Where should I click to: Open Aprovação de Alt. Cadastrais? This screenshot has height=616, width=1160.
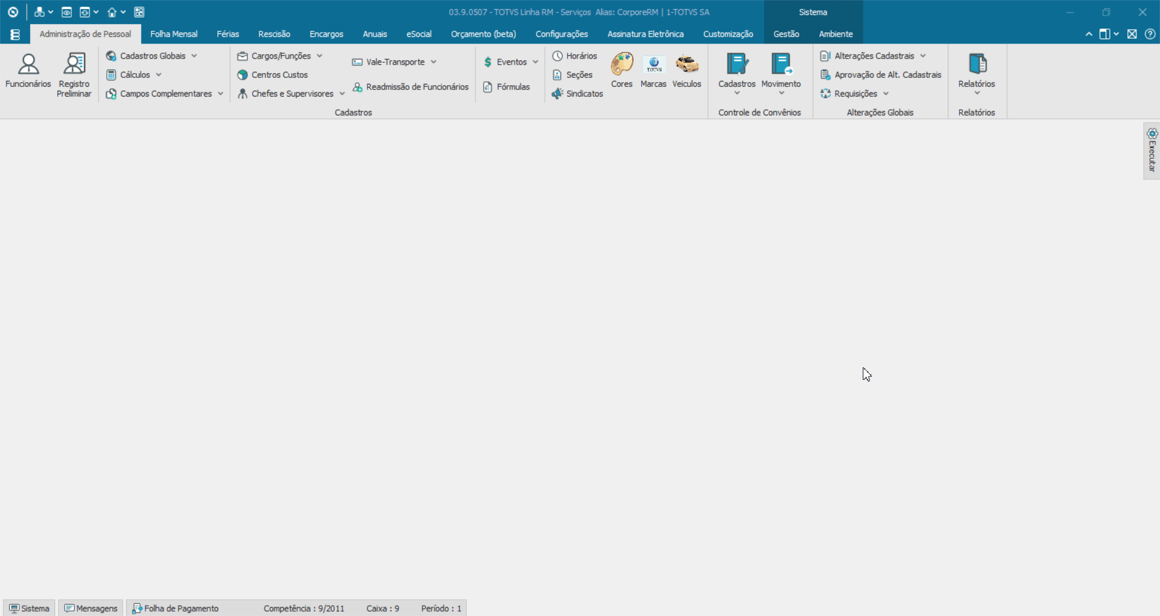pos(881,75)
